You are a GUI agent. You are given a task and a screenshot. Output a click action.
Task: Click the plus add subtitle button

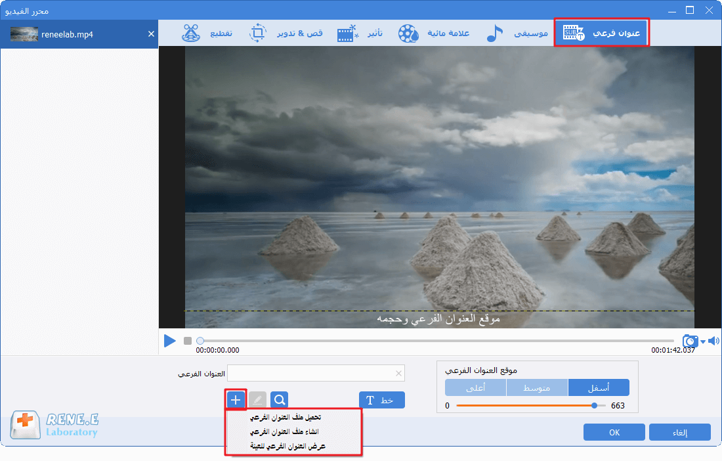click(236, 399)
